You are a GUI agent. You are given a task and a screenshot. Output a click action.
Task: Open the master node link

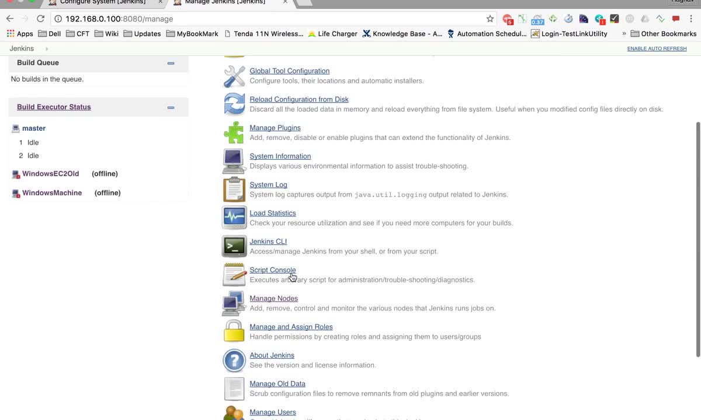34,128
